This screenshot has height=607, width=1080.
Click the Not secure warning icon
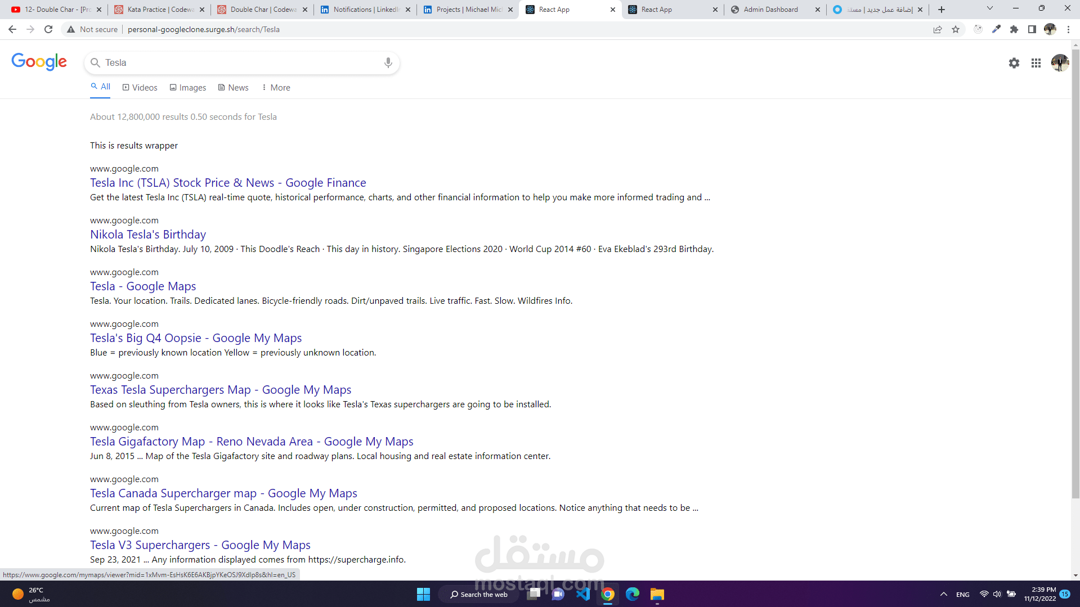(71, 29)
